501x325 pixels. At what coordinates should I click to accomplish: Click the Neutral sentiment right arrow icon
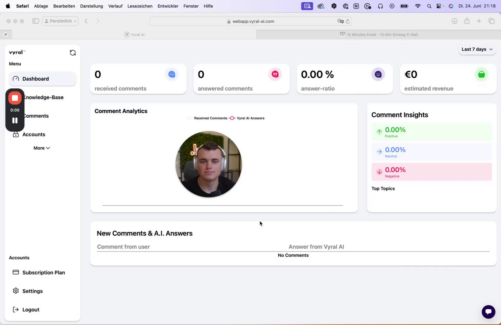point(379,152)
